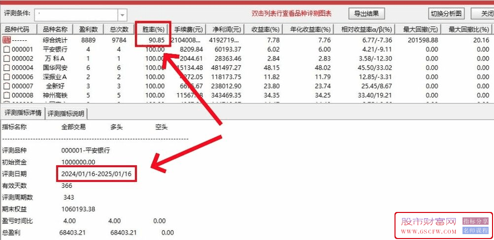Viewport: 494px width, 240px height.
Task: Click the 全部交易 column label
Action: pos(73,127)
